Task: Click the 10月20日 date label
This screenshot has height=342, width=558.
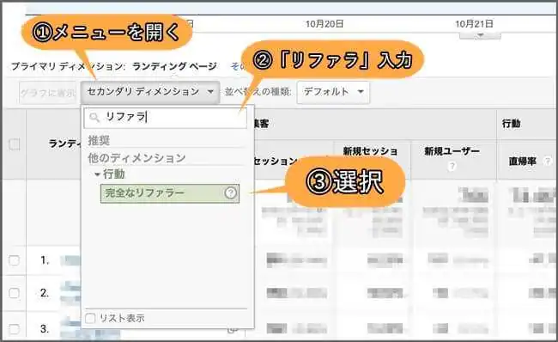Action: tap(324, 24)
